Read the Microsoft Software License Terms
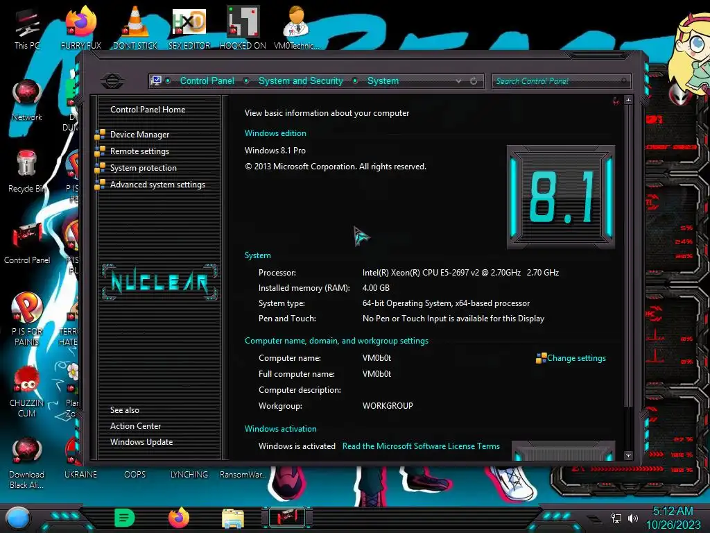Screen dimensions: 710x533 [x=421, y=446]
